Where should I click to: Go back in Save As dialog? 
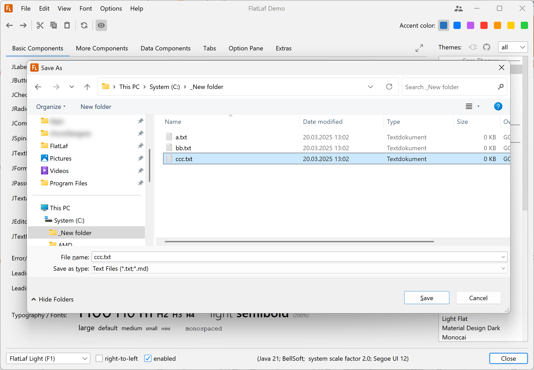tap(38, 87)
